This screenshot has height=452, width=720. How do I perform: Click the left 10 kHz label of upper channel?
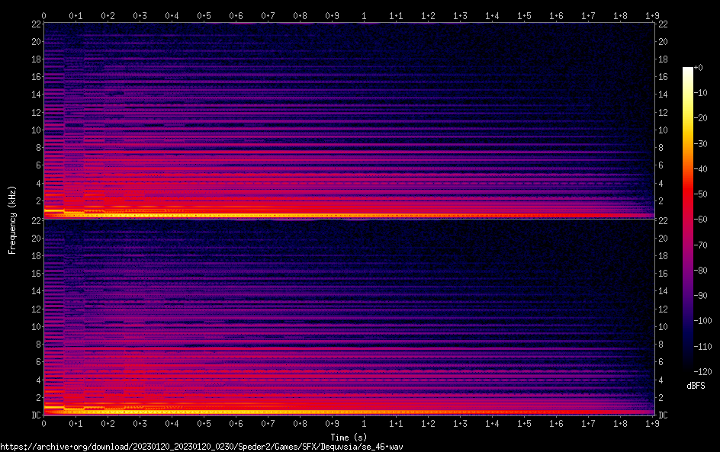tap(35, 130)
